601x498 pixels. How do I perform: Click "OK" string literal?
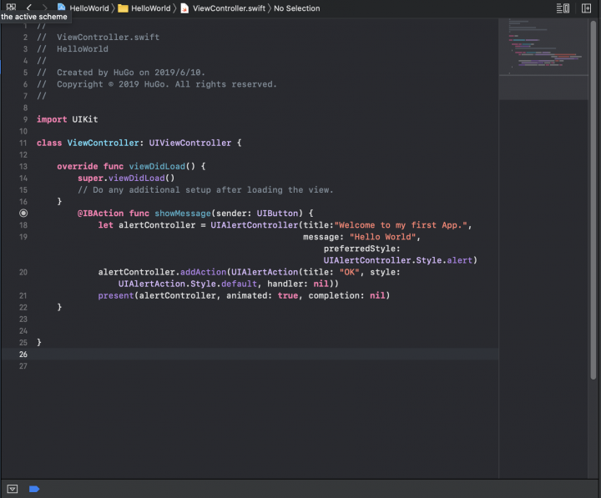(x=349, y=272)
